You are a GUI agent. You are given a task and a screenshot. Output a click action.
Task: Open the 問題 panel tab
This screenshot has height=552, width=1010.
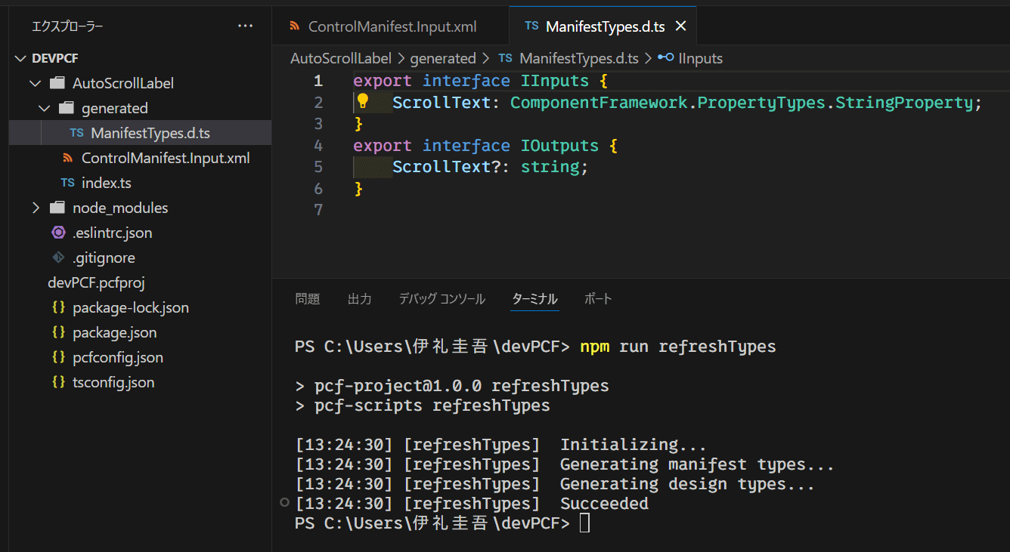(308, 299)
